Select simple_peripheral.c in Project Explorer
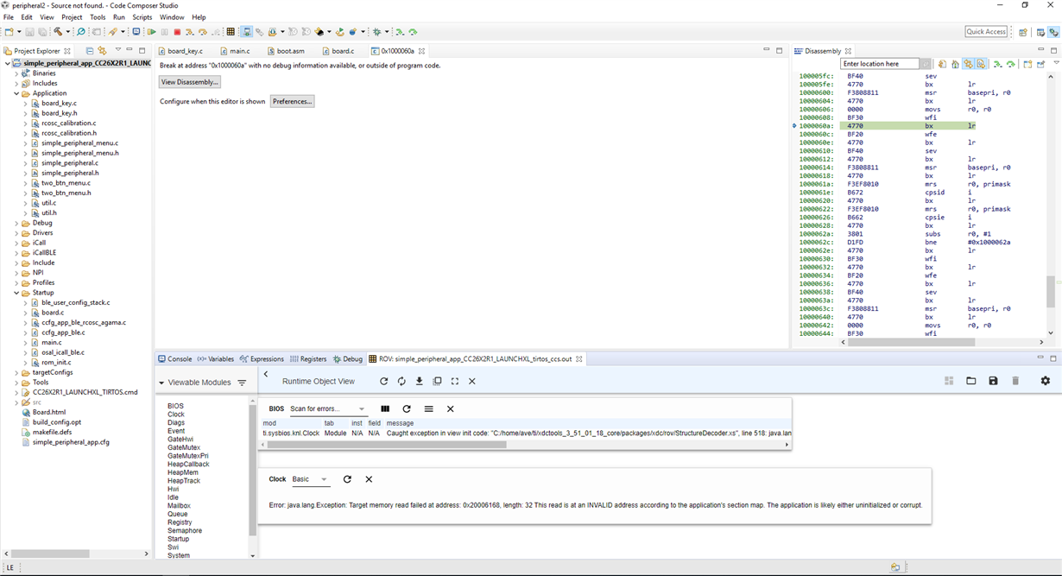The height and width of the screenshot is (576, 1062). pos(70,163)
